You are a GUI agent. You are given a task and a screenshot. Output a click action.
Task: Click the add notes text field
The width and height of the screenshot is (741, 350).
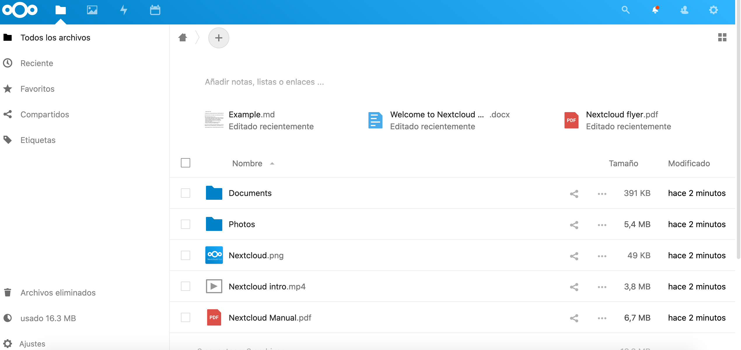click(264, 82)
